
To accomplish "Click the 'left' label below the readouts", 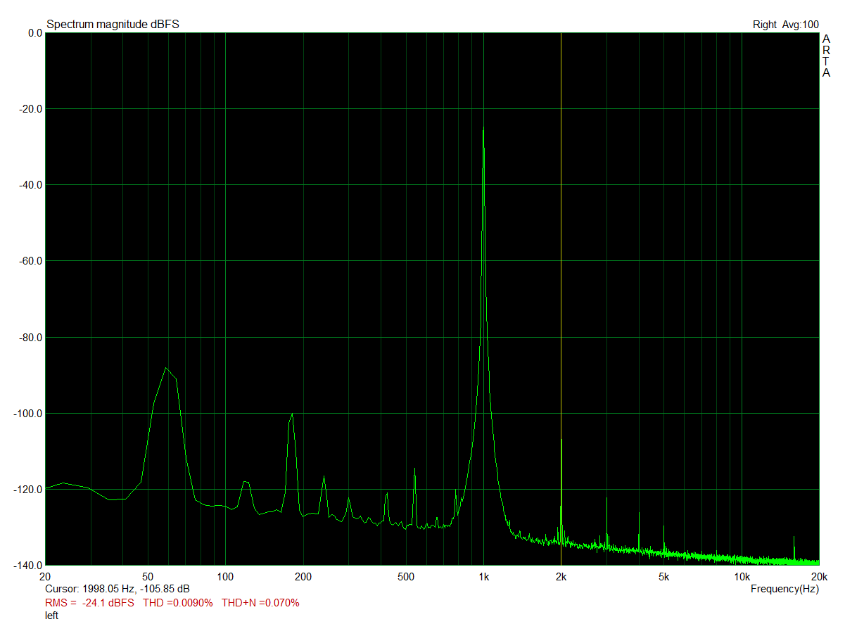I will pos(51,616).
